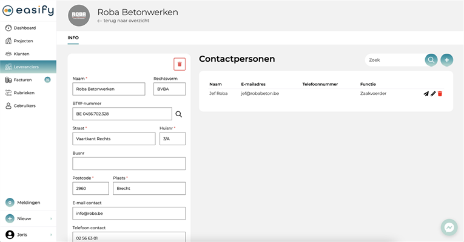Screen dimensions: 464x242
Task: Look up the BTW-nummer with magnifier icon
Action: 178,114
